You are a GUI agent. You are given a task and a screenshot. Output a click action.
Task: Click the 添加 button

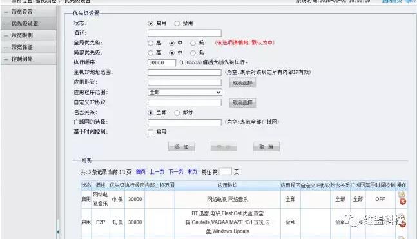point(181,147)
